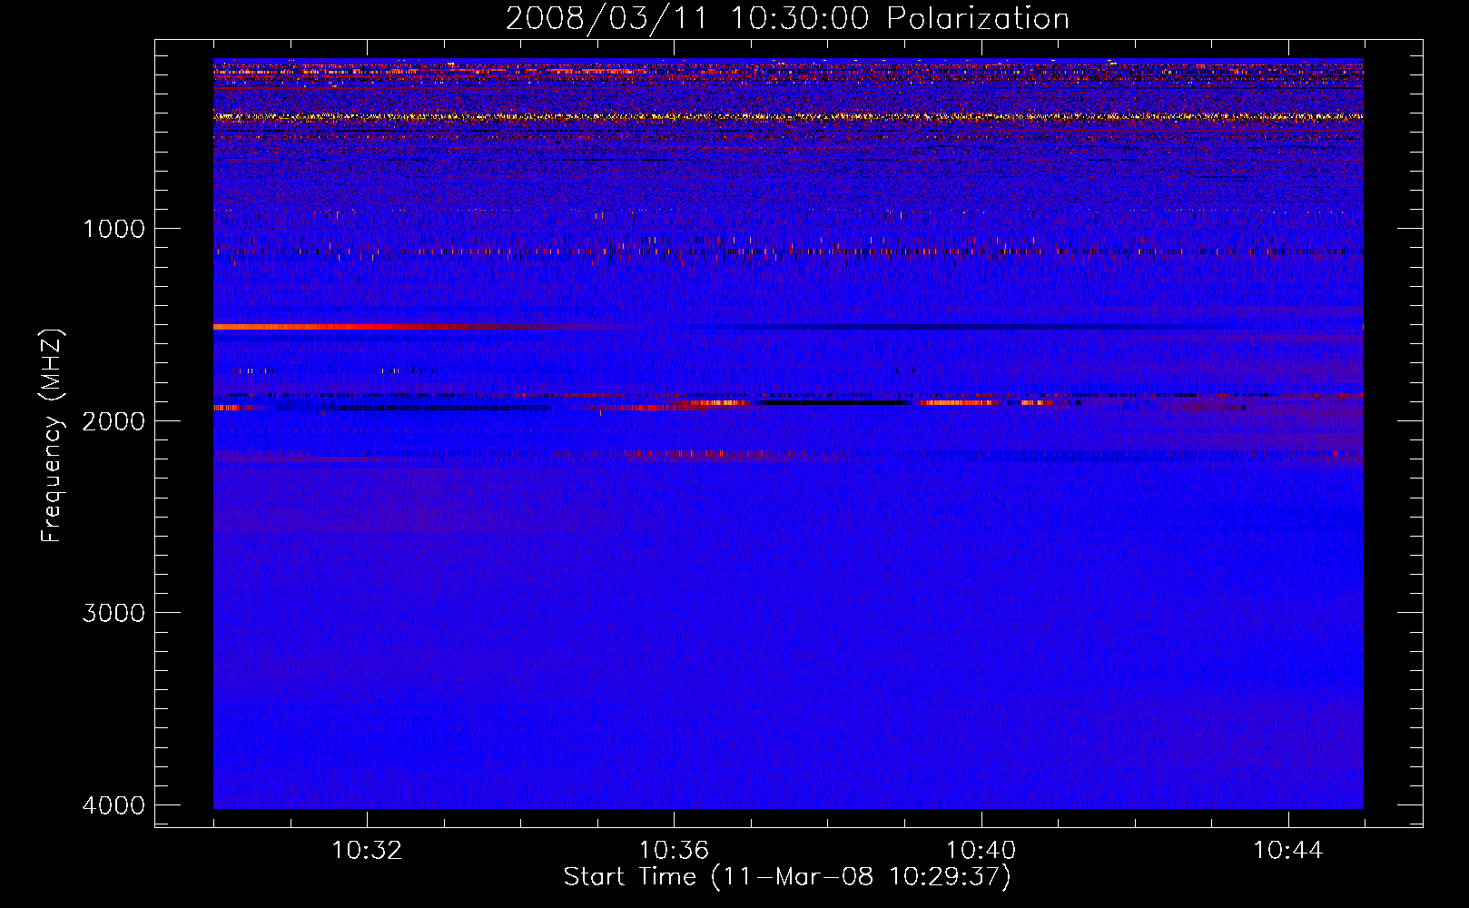
Task: Click the 10:32 time tick label
Action: click(x=367, y=851)
